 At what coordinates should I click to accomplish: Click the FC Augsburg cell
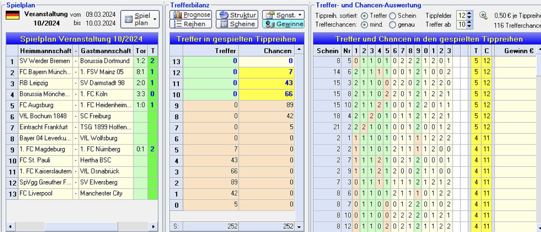click(46, 105)
